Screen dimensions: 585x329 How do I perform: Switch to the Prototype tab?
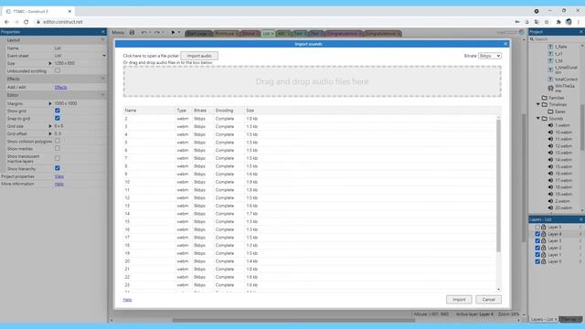tap(226, 34)
